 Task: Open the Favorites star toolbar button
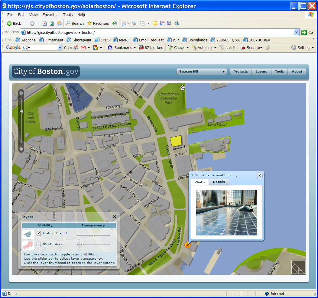pos(98,24)
